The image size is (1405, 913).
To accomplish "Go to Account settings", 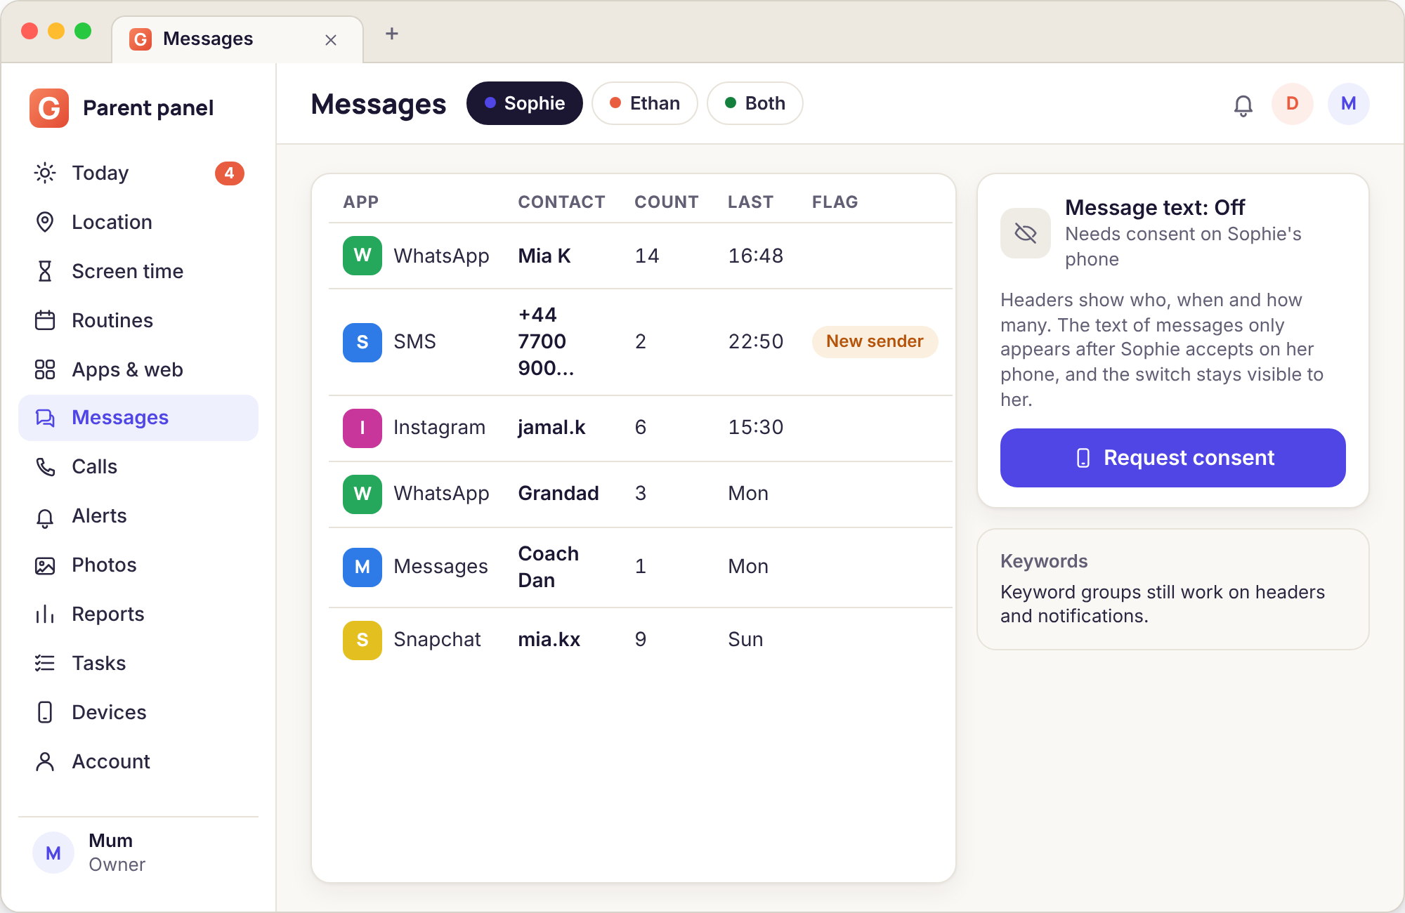I will [138, 761].
